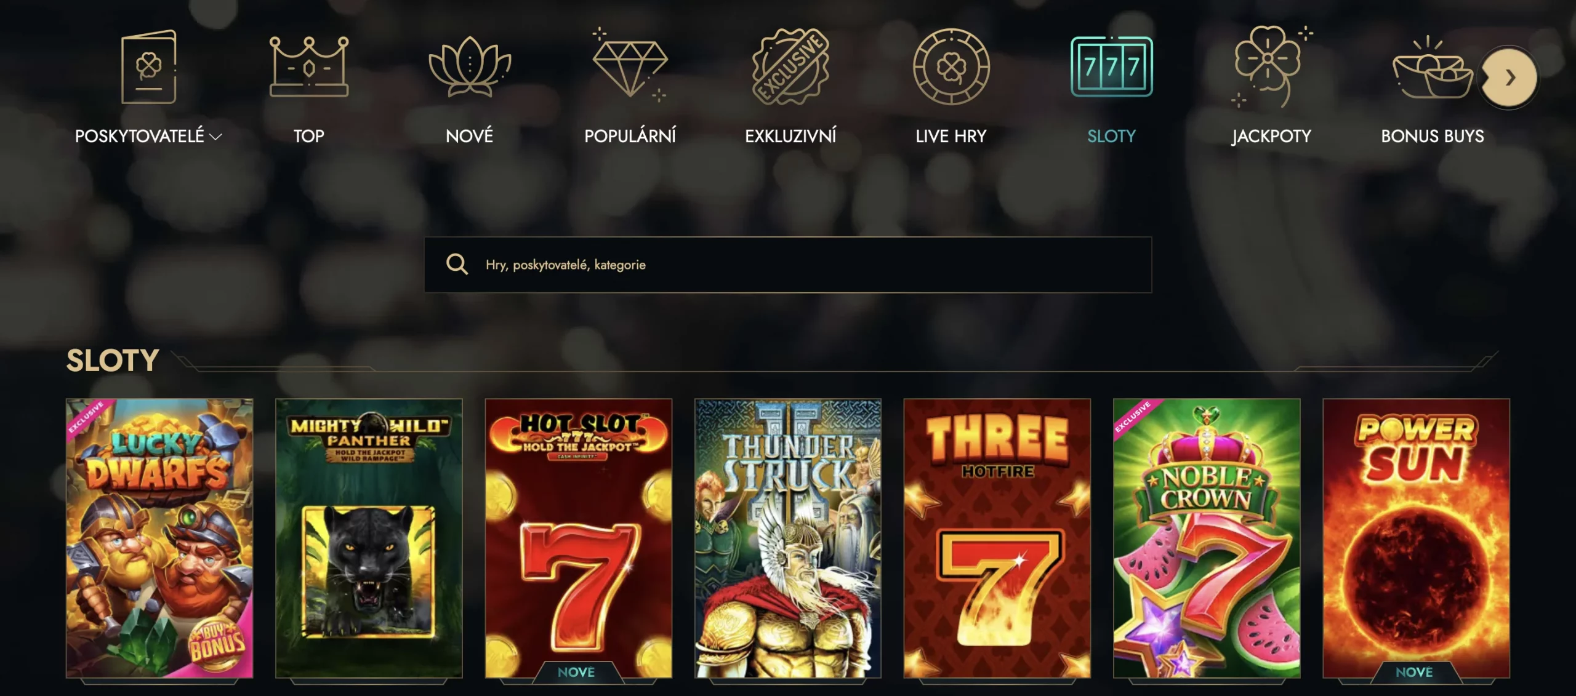Click the games search input field
Screen dimensions: 1576x696
788,265
